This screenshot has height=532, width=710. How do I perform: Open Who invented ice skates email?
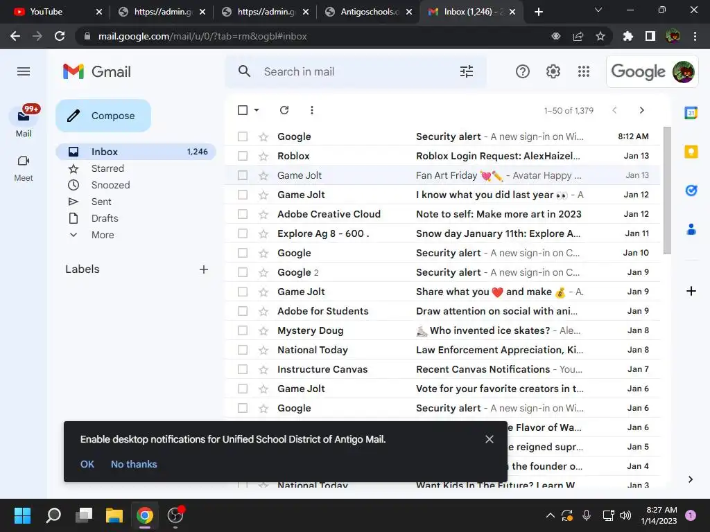(x=443, y=330)
